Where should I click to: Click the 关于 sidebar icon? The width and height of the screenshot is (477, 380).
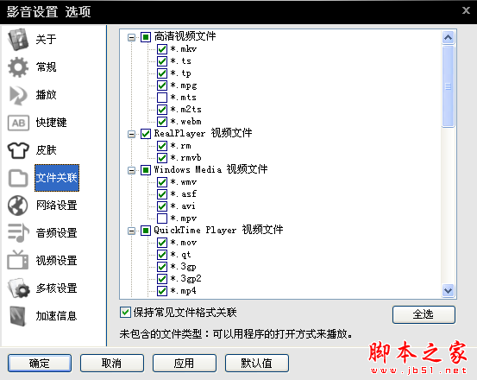click(x=18, y=39)
